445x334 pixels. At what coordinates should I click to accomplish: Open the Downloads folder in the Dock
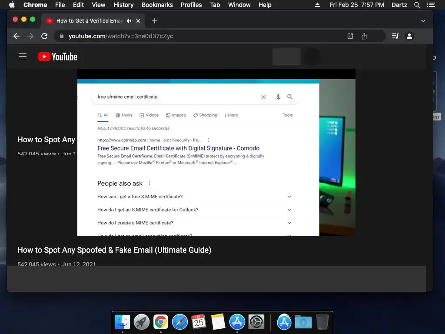(303, 322)
